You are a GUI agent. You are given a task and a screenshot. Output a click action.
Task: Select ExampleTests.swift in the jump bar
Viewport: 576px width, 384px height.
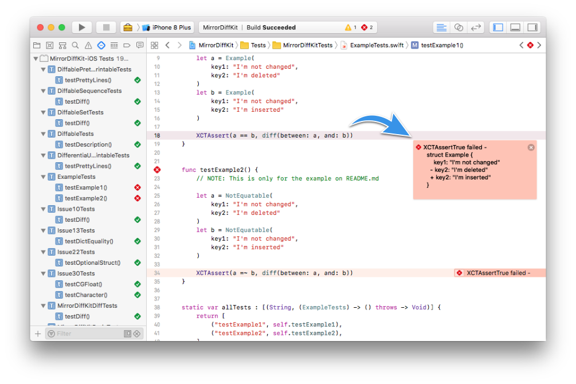(x=372, y=45)
